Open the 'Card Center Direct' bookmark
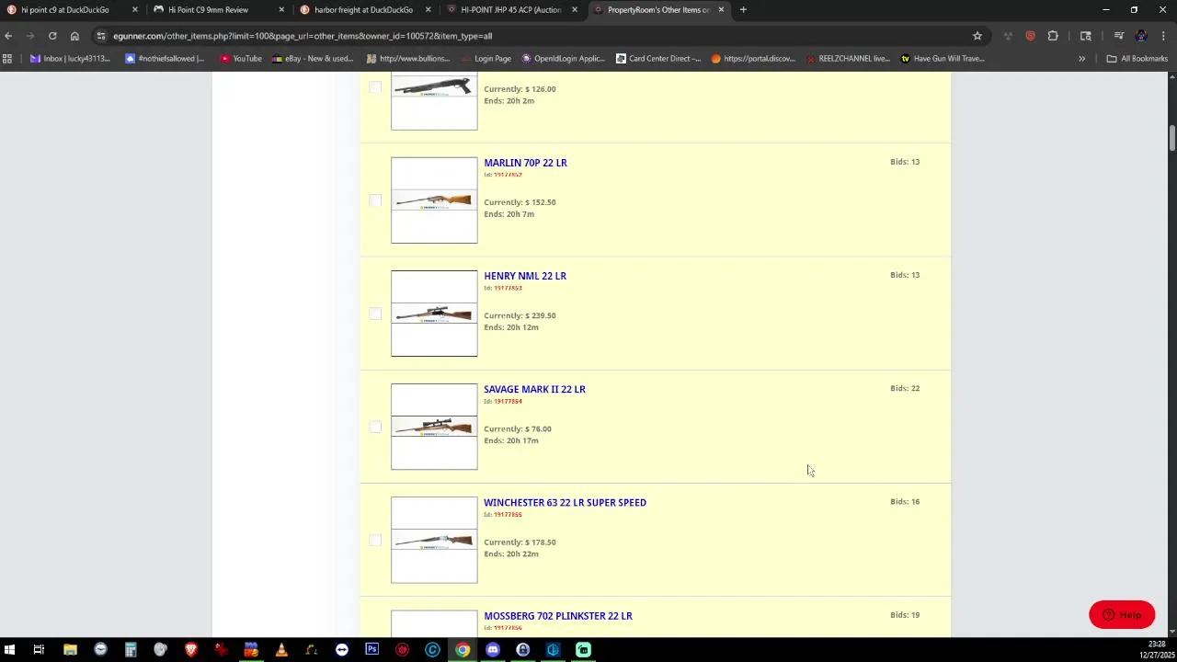This screenshot has height=662, width=1177. [x=658, y=59]
